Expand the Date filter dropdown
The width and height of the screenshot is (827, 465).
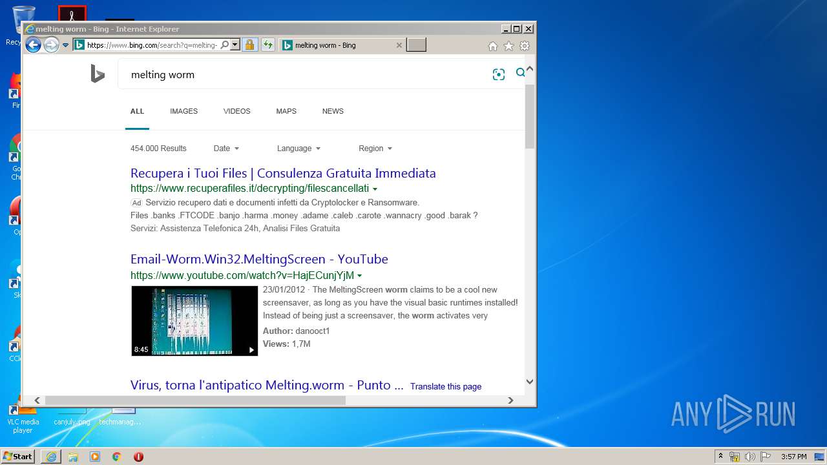point(226,149)
